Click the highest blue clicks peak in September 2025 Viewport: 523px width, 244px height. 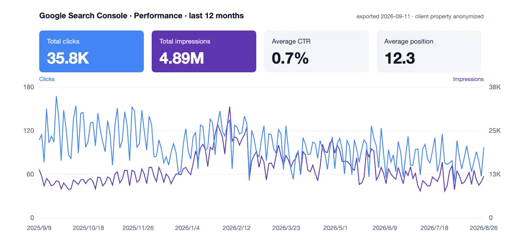(x=56, y=97)
